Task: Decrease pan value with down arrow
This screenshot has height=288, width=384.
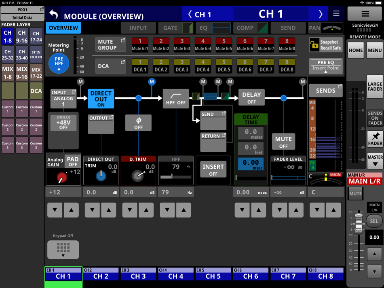Action: pyautogui.click(x=317, y=210)
